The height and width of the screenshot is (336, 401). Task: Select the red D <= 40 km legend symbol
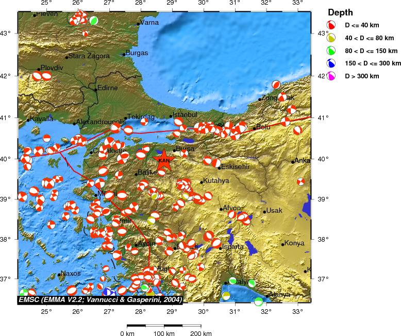point(332,25)
